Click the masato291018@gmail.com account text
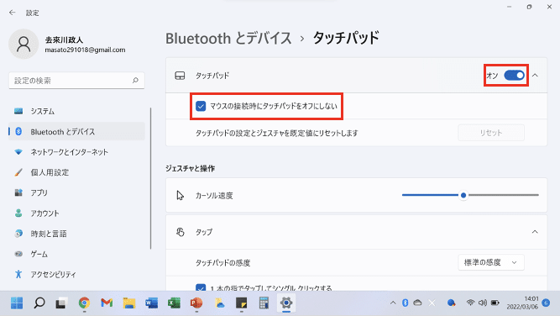560x316 pixels. click(85, 50)
